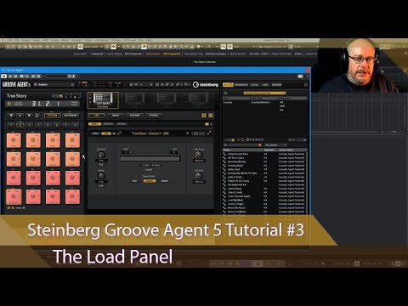Image resolution: width=408 pixels, height=306 pixels.
Task: Click the record button in Groove Agent transport
Action: coord(29,116)
